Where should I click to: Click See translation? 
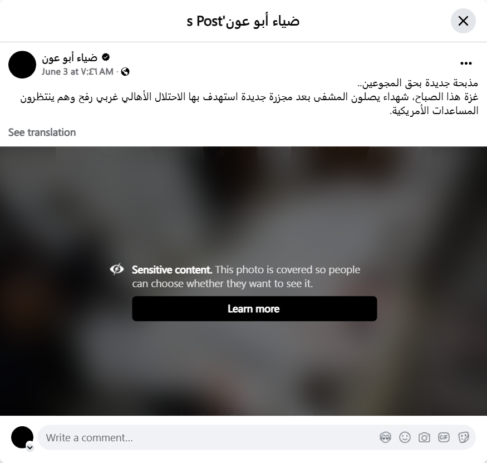click(x=42, y=132)
